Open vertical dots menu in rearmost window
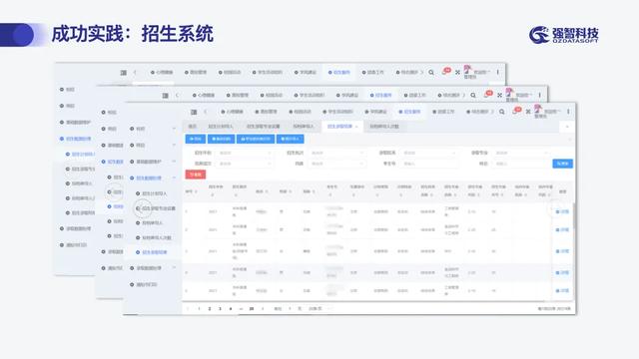639x359 pixels. 497,73
